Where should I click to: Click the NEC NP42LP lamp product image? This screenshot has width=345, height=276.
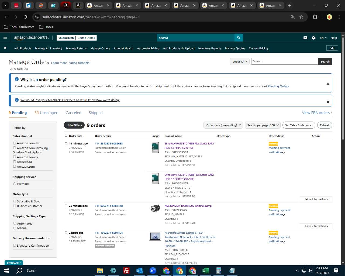coord(155,208)
